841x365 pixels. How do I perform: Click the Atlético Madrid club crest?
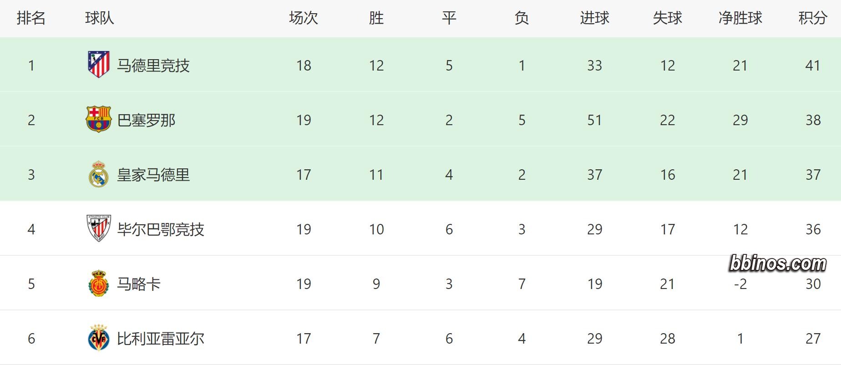coord(99,65)
